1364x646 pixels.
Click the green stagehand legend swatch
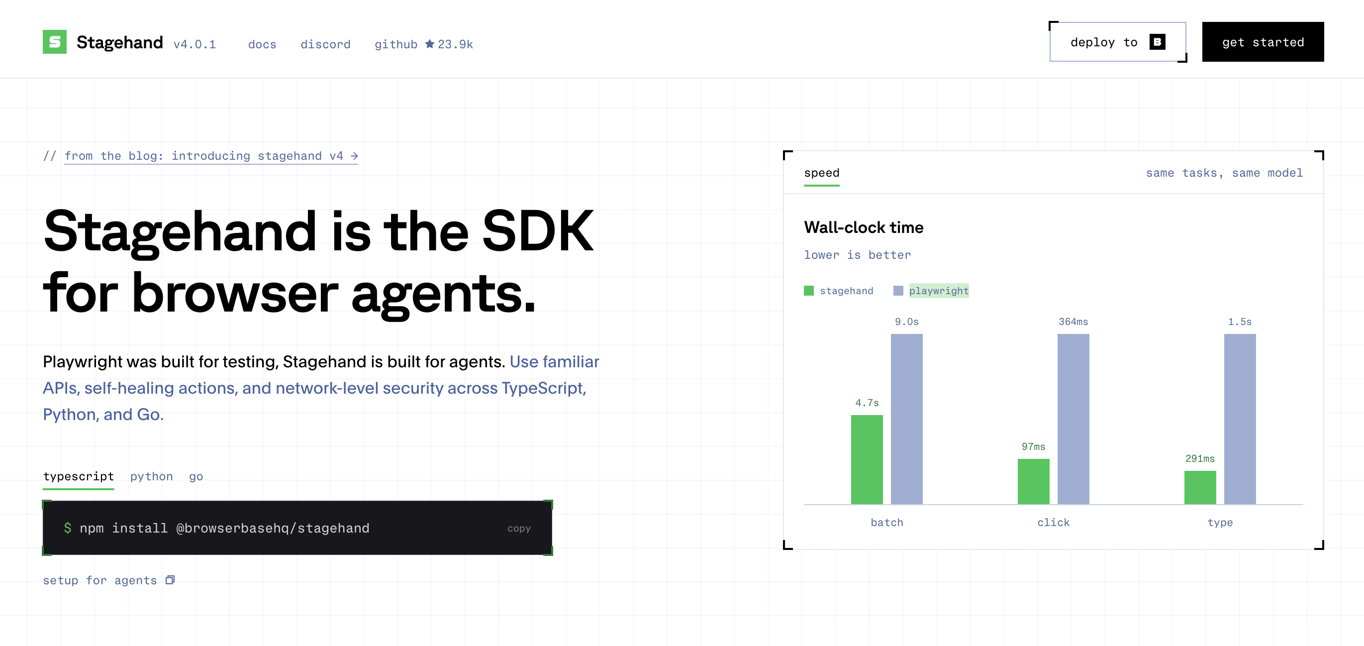click(x=808, y=291)
